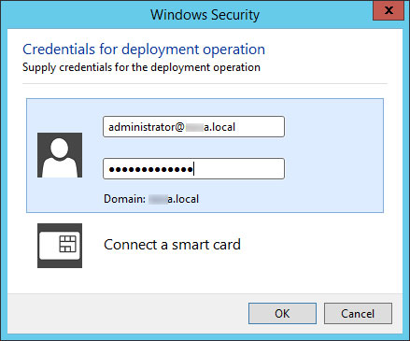Click the Supply credentials instruction text
Viewport: 410px width, 341px height.
coord(141,67)
